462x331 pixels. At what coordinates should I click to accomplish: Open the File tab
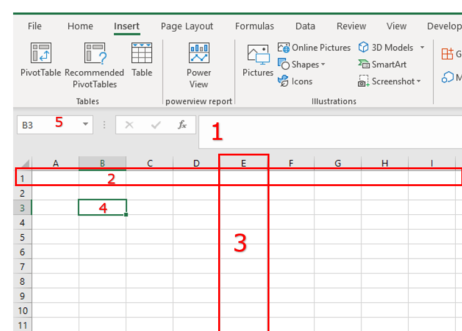35,26
